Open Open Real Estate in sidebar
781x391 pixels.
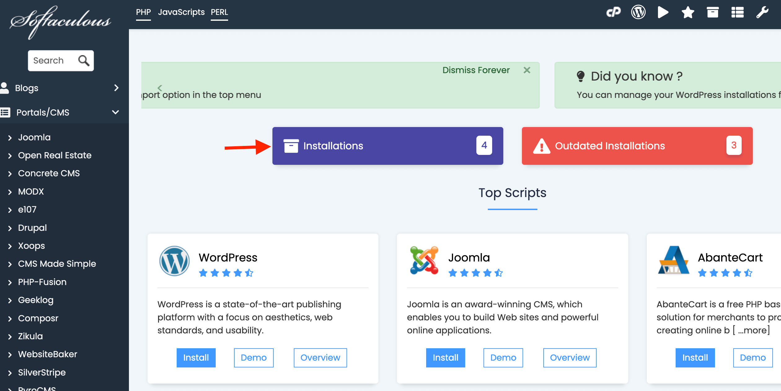point(55,155)
